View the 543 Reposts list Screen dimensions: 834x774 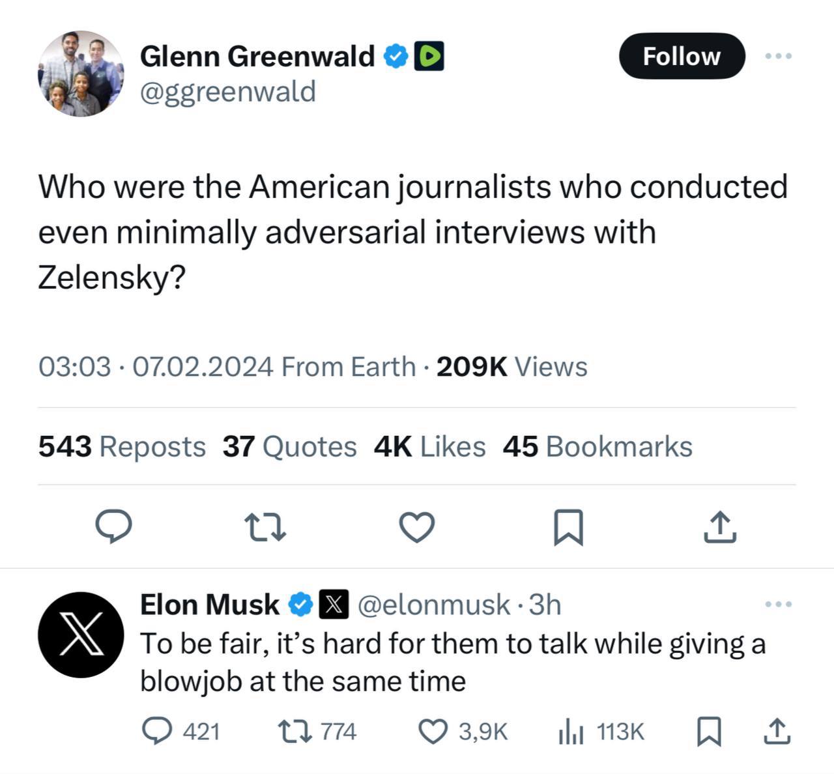(x=122, y=447)
